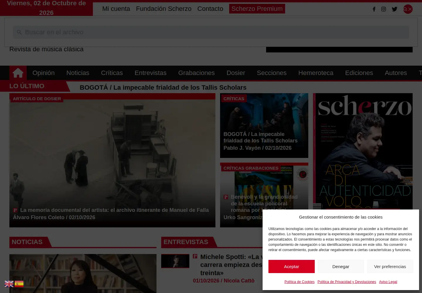This screenshot has height=293, width=422.
Task: Switch language using the English flag
Action: [x=9, y=284]
